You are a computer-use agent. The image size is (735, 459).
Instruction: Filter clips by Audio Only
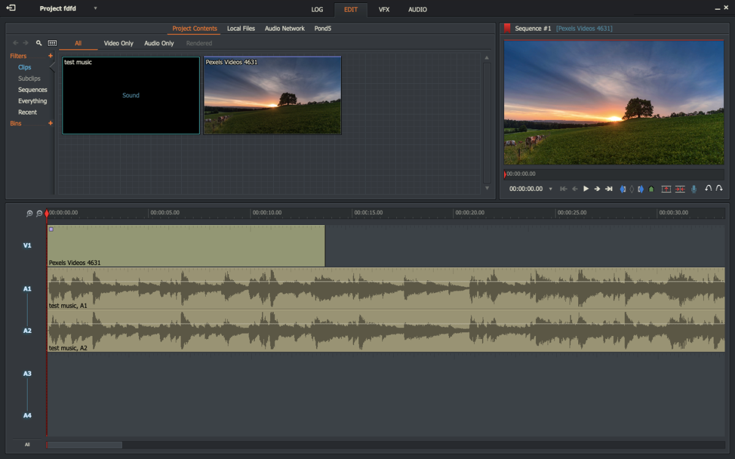click(159, 43)
